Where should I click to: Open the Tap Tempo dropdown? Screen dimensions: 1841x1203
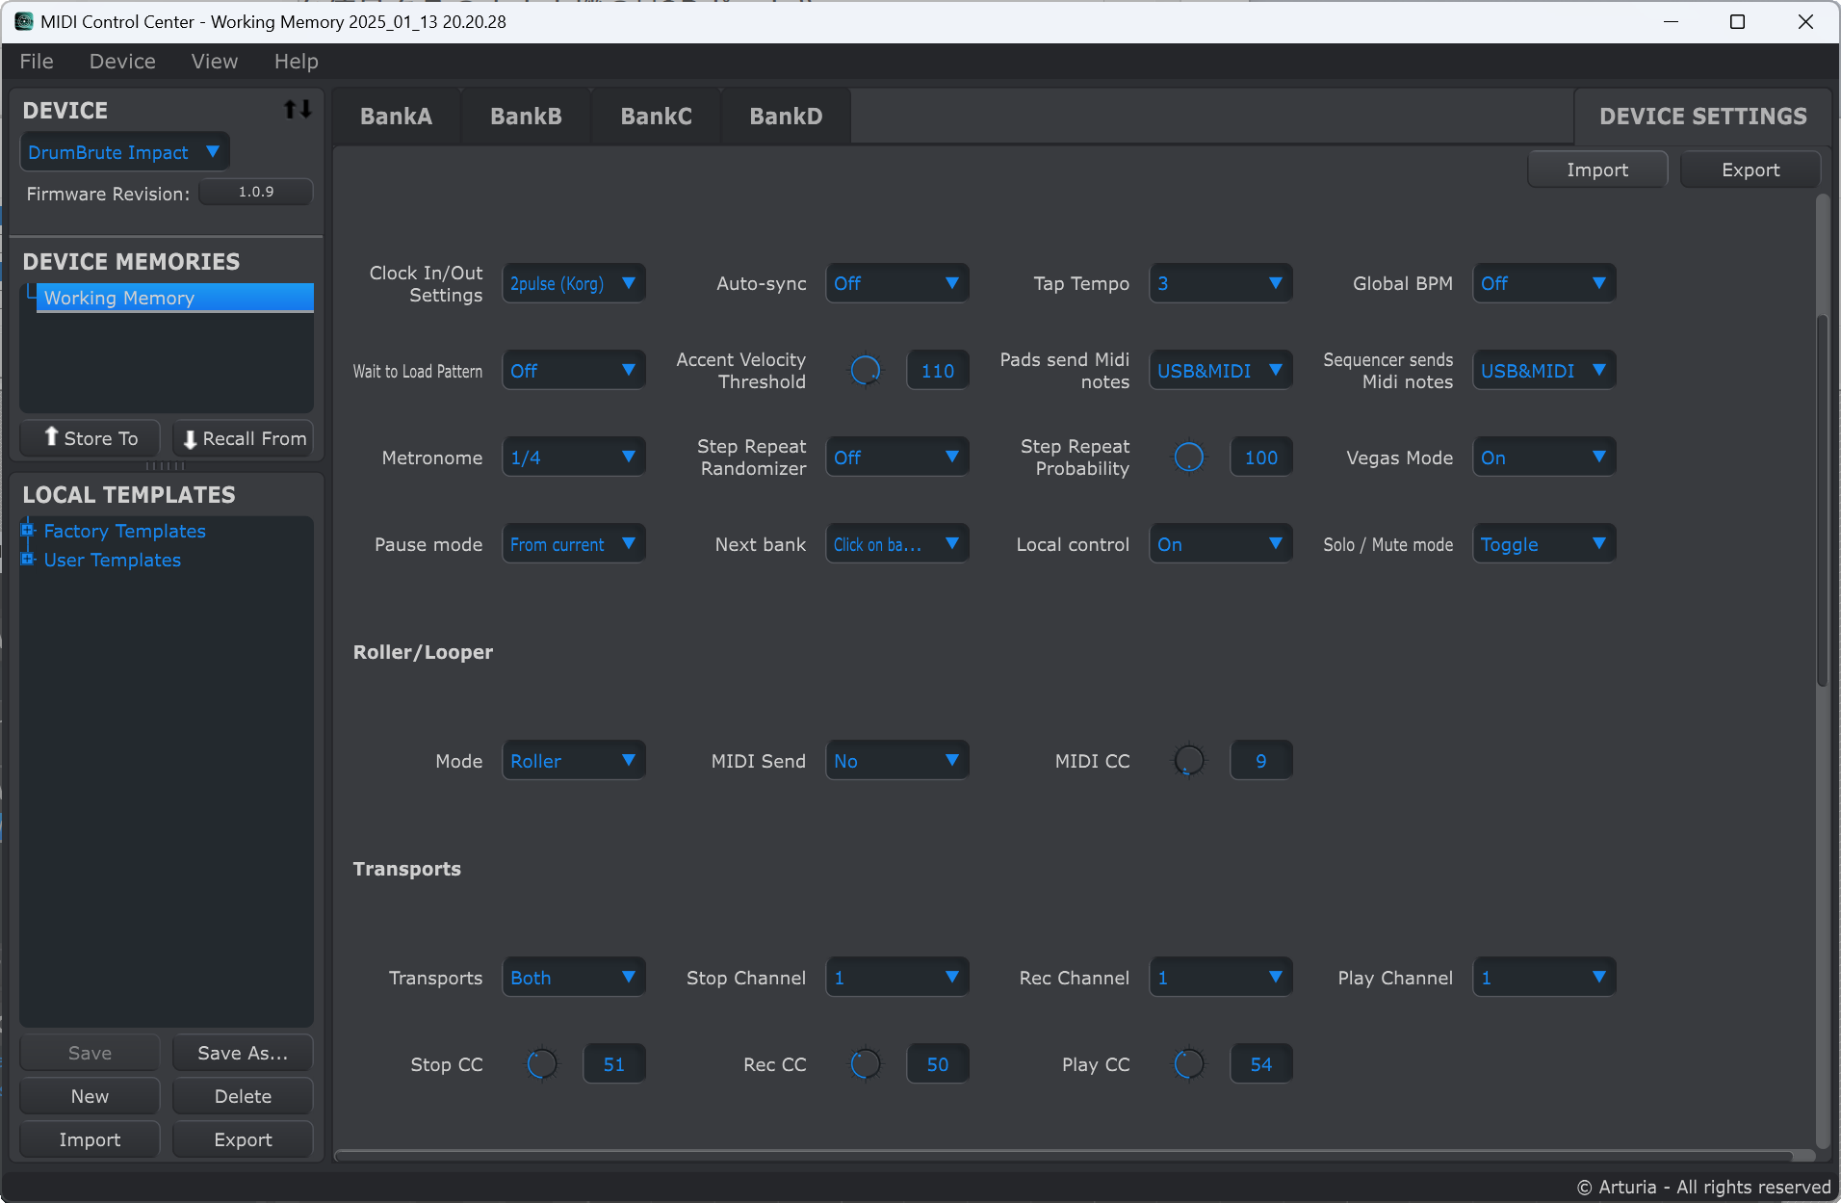1221,283
